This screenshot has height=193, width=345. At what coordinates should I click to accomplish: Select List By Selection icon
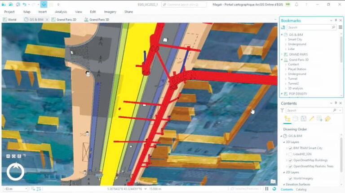coord(303,119)
